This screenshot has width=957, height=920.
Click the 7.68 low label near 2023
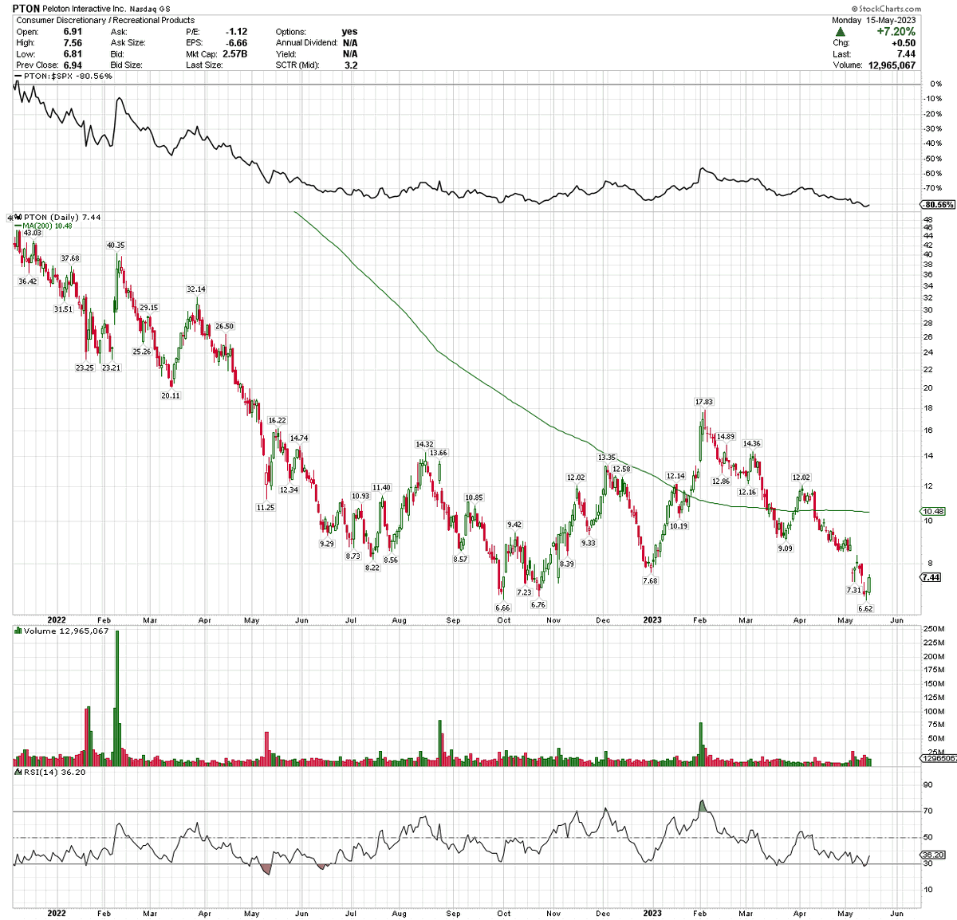coord(650,580)
